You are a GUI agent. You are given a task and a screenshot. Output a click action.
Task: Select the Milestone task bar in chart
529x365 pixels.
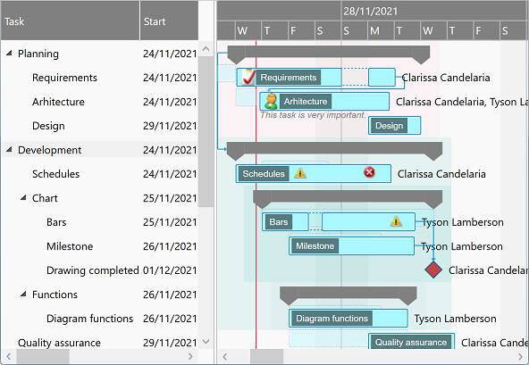pos(351,245)
